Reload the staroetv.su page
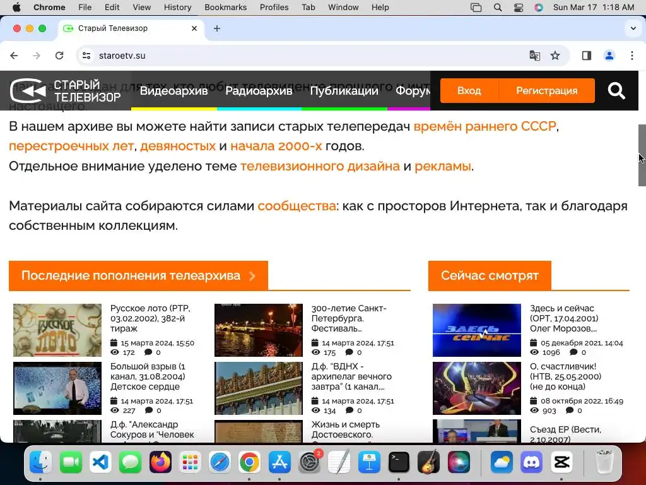Viewport: 646px width, 485px height. click(x=59, y=56)
